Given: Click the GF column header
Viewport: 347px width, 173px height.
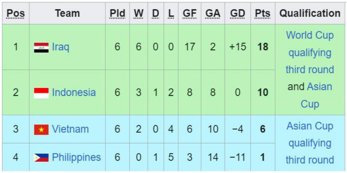Looking at the screenshot, I should tap(190, 13).
